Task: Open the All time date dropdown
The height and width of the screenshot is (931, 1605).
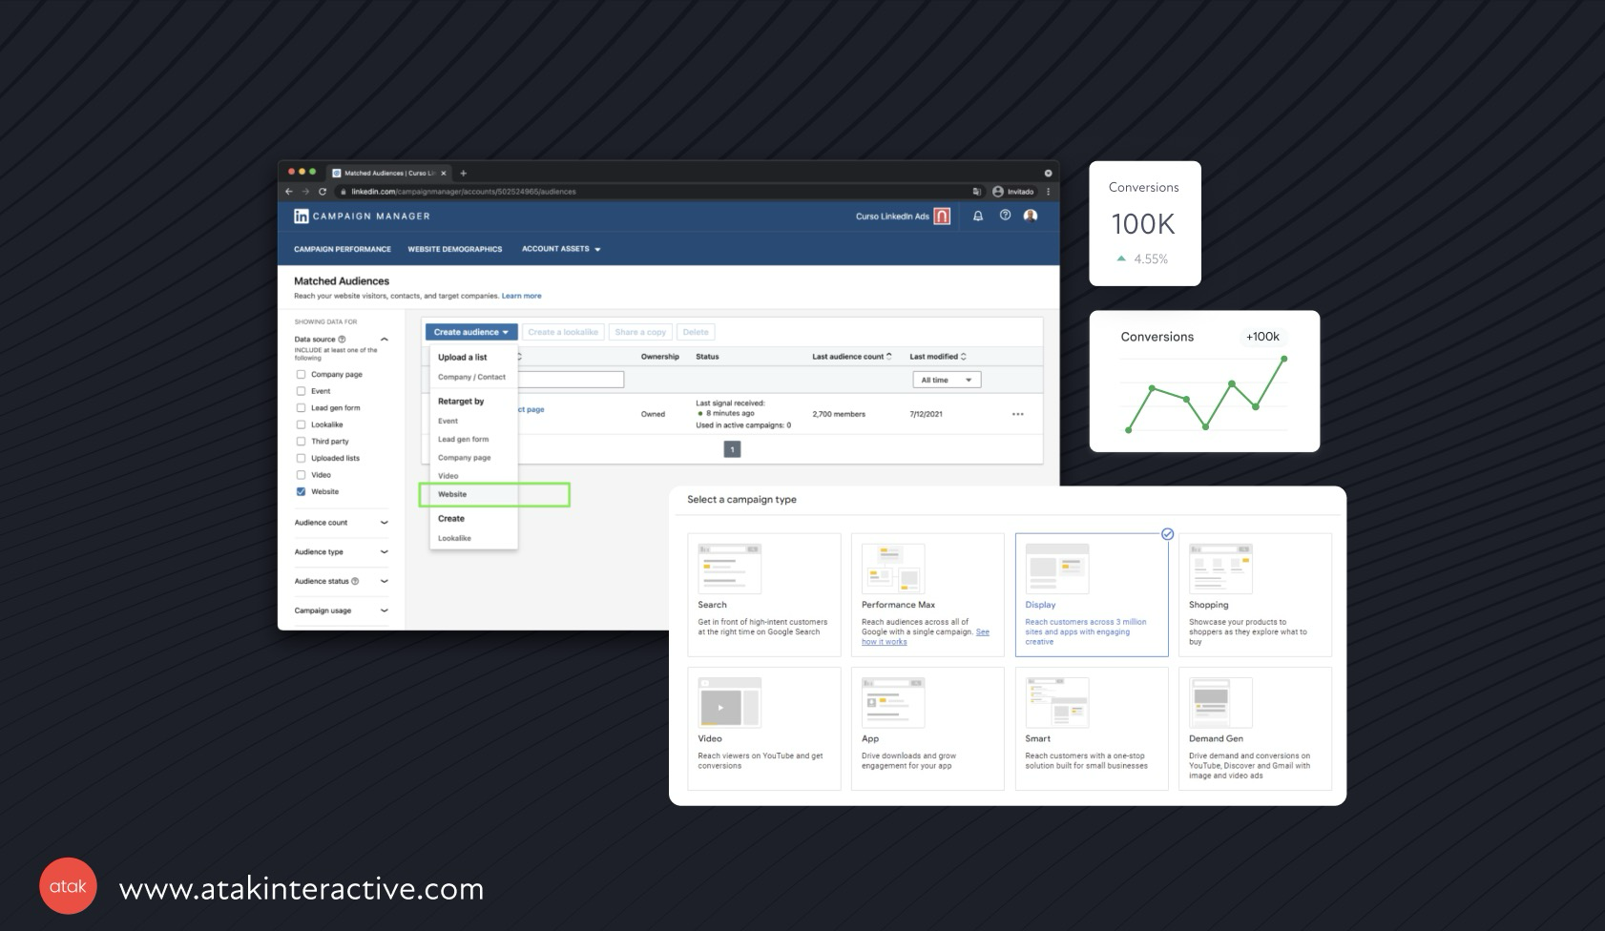Action: click(x=946, y=380)
